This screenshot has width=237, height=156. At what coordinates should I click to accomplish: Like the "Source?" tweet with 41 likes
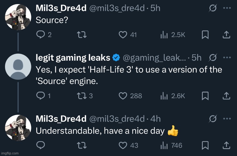pos(123,35)
